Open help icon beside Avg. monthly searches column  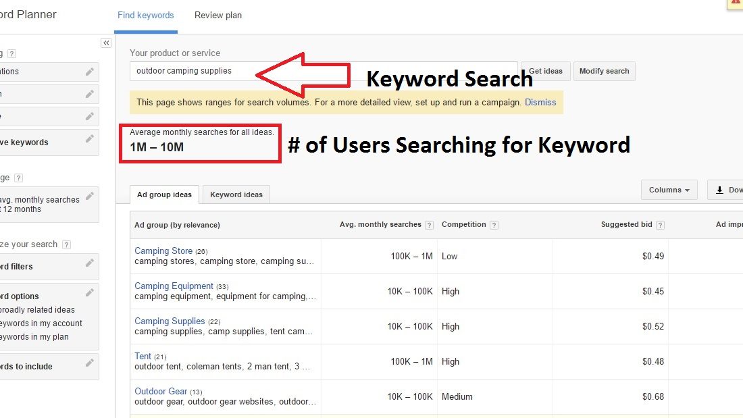[429, 225]
